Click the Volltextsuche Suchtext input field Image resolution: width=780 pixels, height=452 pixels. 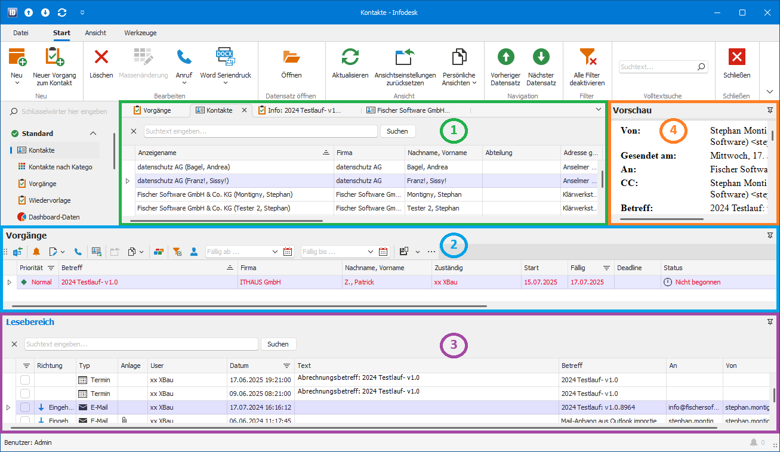(x=658, y=67)
